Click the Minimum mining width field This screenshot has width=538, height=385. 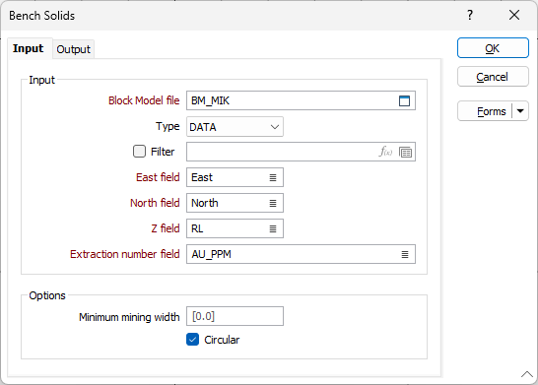[235, 316]
